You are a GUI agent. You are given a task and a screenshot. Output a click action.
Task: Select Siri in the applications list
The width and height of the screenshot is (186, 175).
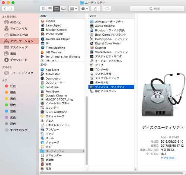62,43
